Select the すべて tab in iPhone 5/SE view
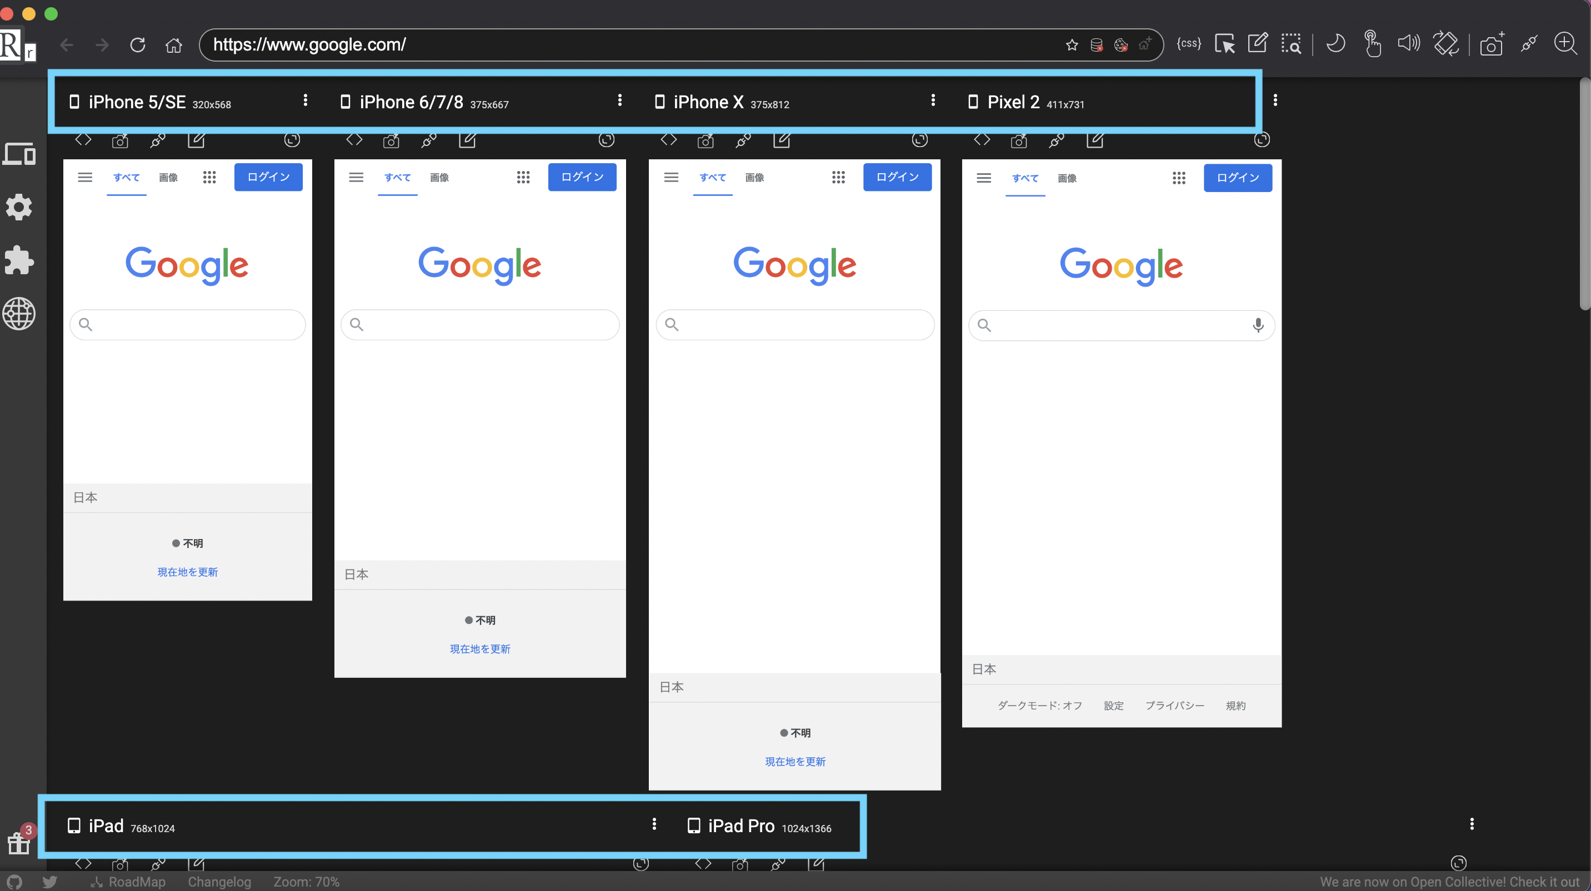 127,178
